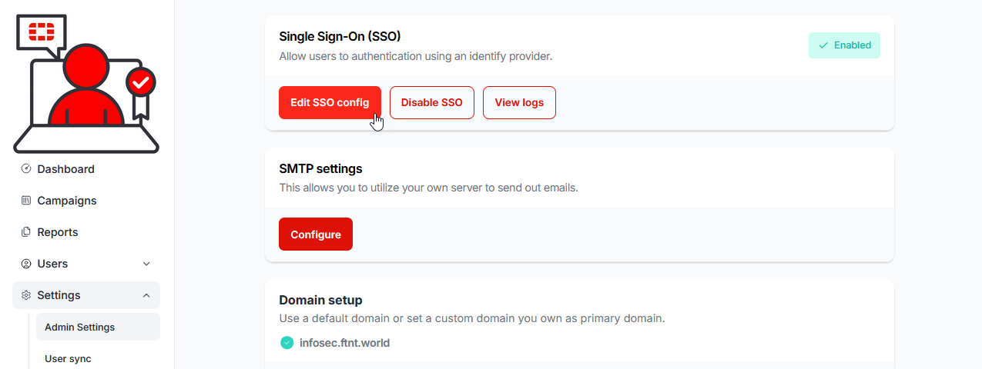Select Admin Settings in the sidebar

[80, 327]
